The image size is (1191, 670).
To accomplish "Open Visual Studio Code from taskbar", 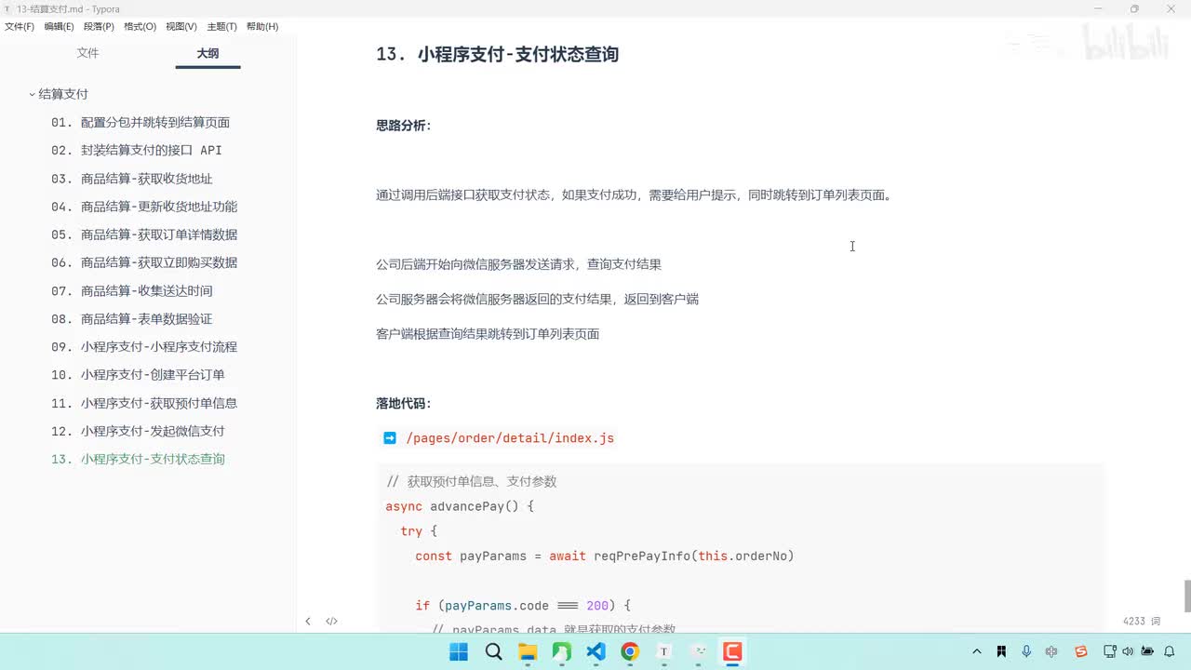I will [x=596, y=651].
